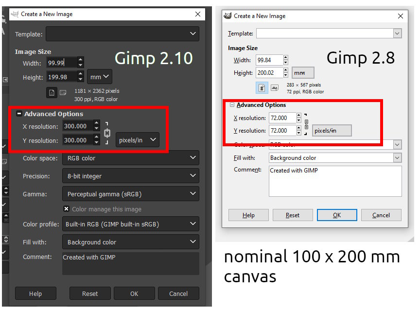
Task: Open pixels/in resolution unit selector in Gimp 2.8
Action: [332, 131]
